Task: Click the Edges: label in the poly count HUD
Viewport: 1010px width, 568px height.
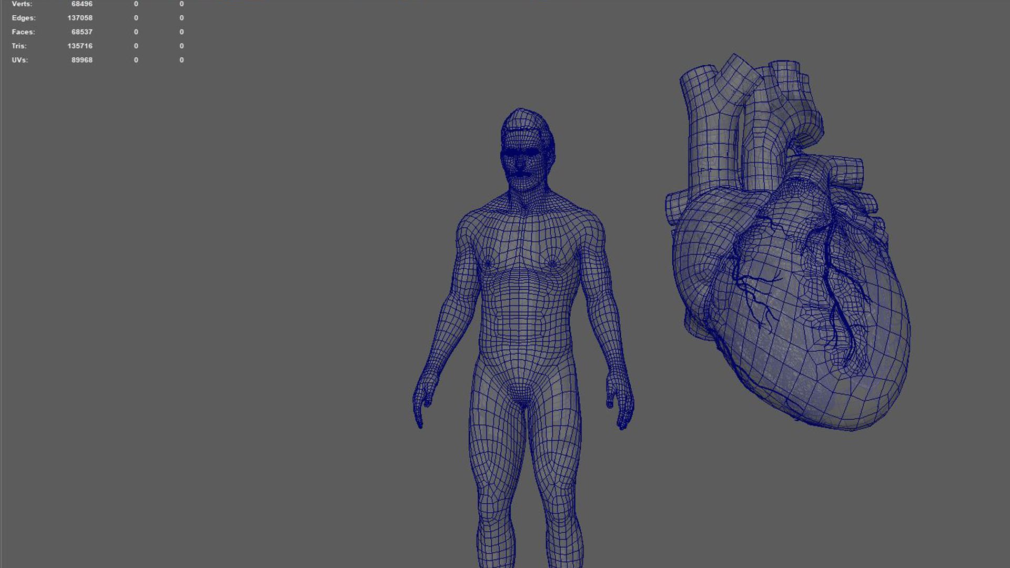Action: [x=24, y=18]
